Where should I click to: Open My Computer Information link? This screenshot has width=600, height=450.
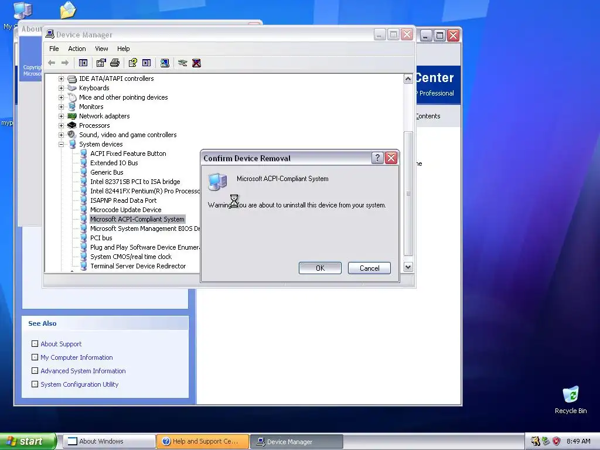click(x=77, y=357)
